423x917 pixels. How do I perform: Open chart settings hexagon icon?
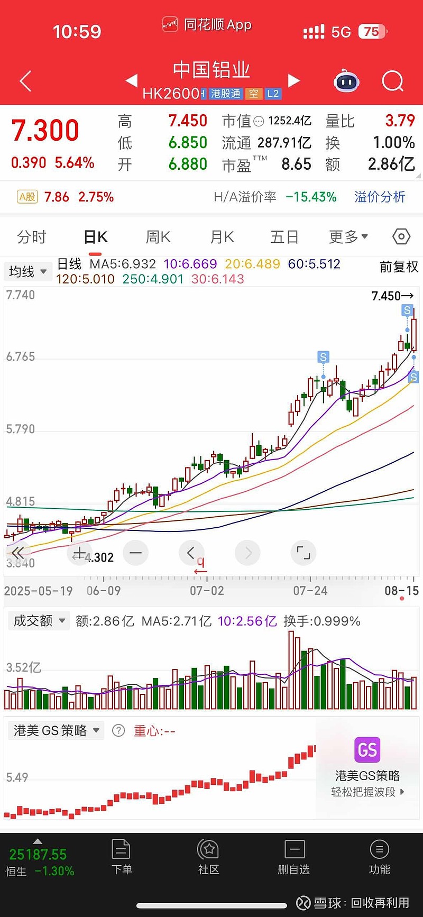(x=401, y=236)
